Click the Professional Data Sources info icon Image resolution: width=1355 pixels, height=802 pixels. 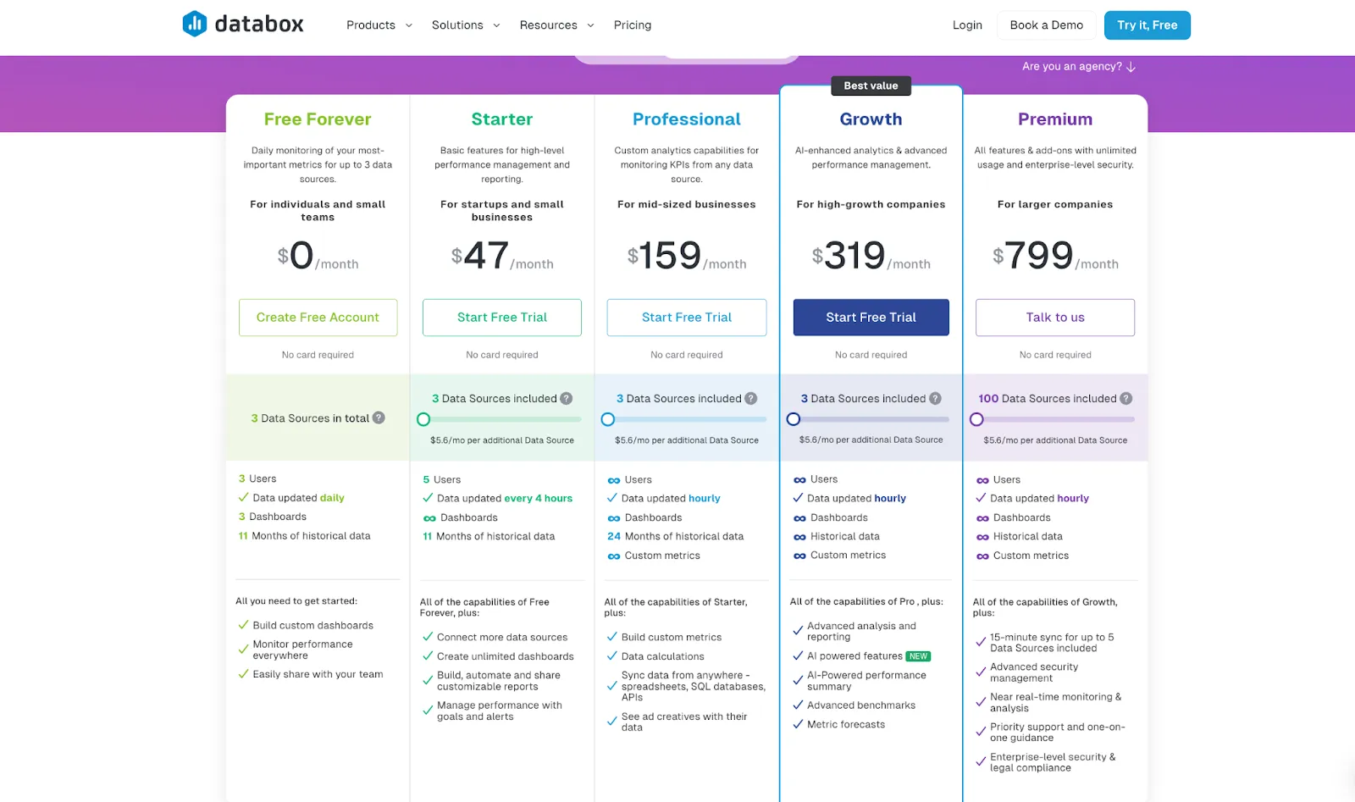751,398
